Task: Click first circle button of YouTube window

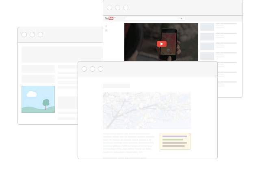Action: coord(109,7)
